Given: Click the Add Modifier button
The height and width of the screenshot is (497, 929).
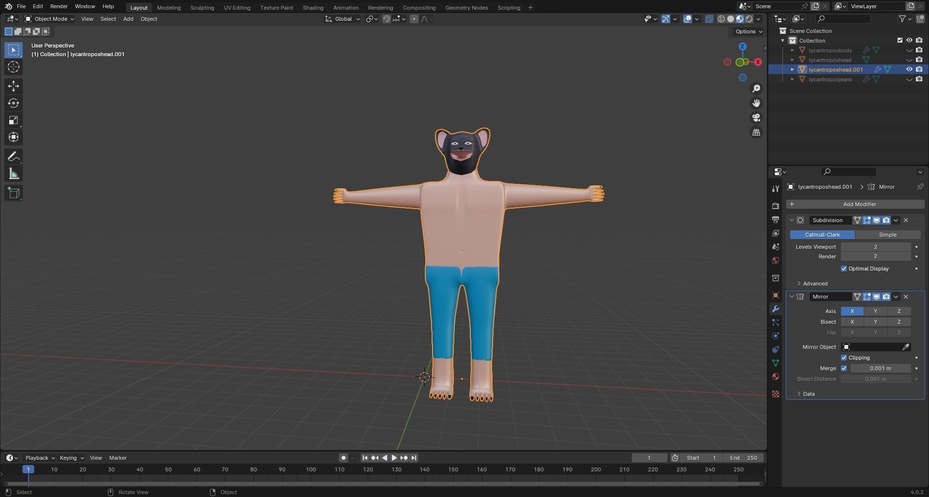Looking at the screenshot, I should pos(855,204).
